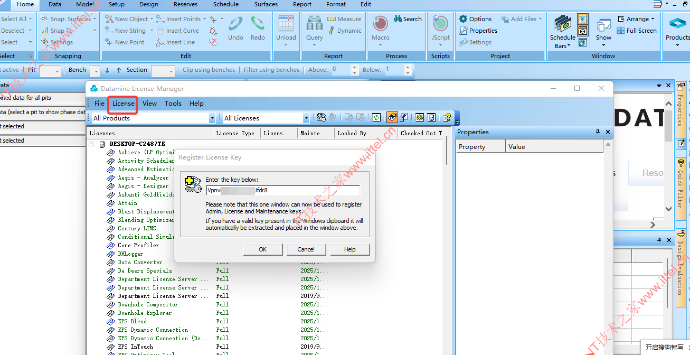
Task: Open the License menu in License Manager
Action: point(123,104)
